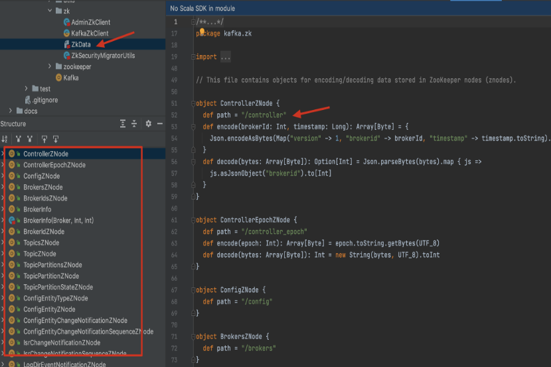Click Expand All icon in Structure panel
The height and width of the screenshot is (367, 551).
point(123,124)
